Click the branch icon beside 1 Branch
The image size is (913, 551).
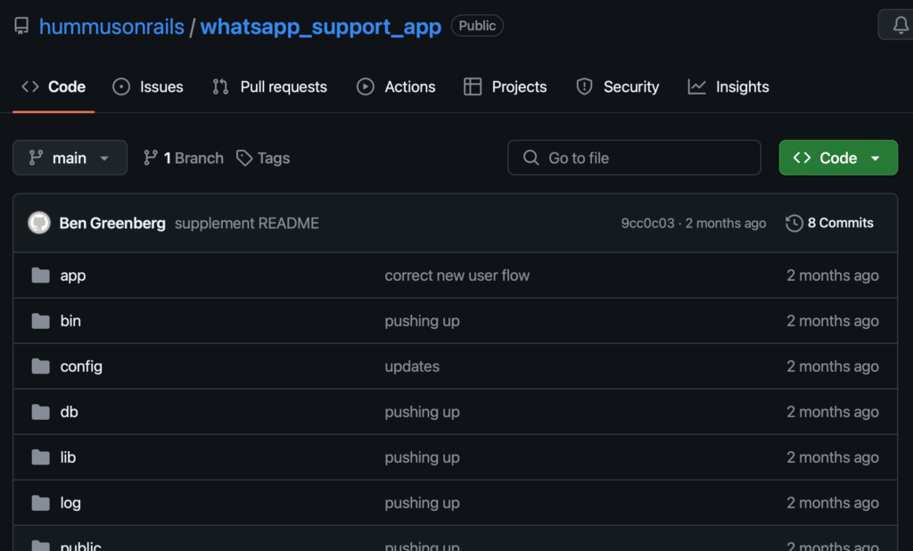click(x=150, y=158)
